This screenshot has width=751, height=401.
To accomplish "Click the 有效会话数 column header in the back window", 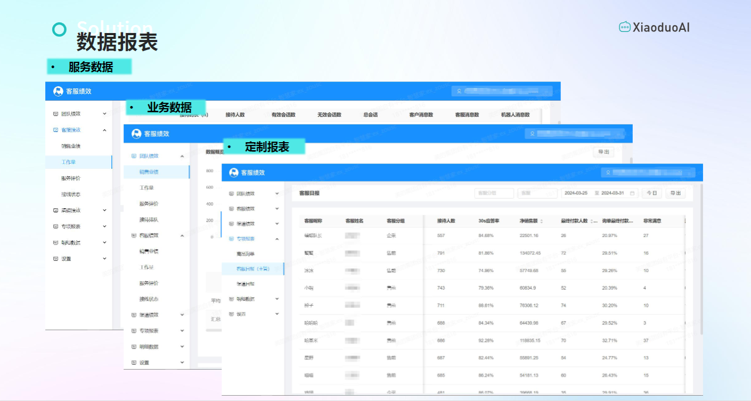I will (283, 114).
